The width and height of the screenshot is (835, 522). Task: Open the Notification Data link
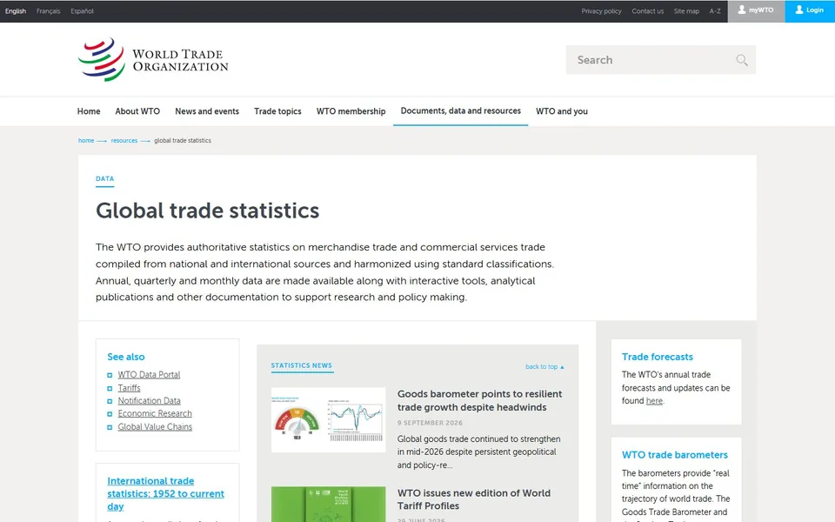(149, 401)
